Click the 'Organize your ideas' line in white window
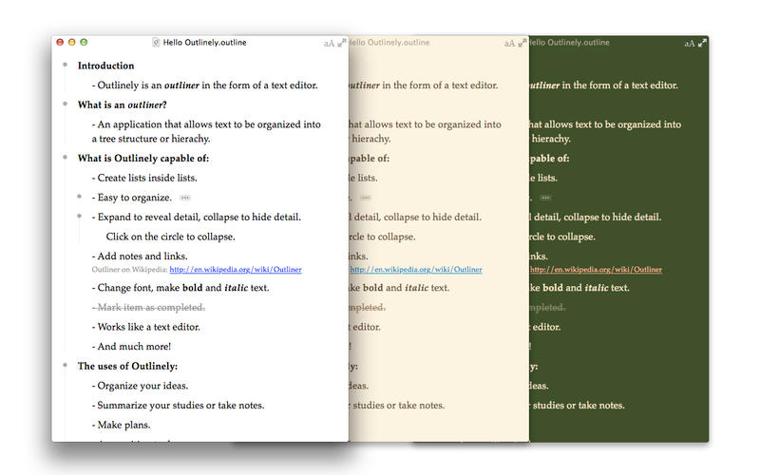The image size is (760, 475). pos(142,385)
